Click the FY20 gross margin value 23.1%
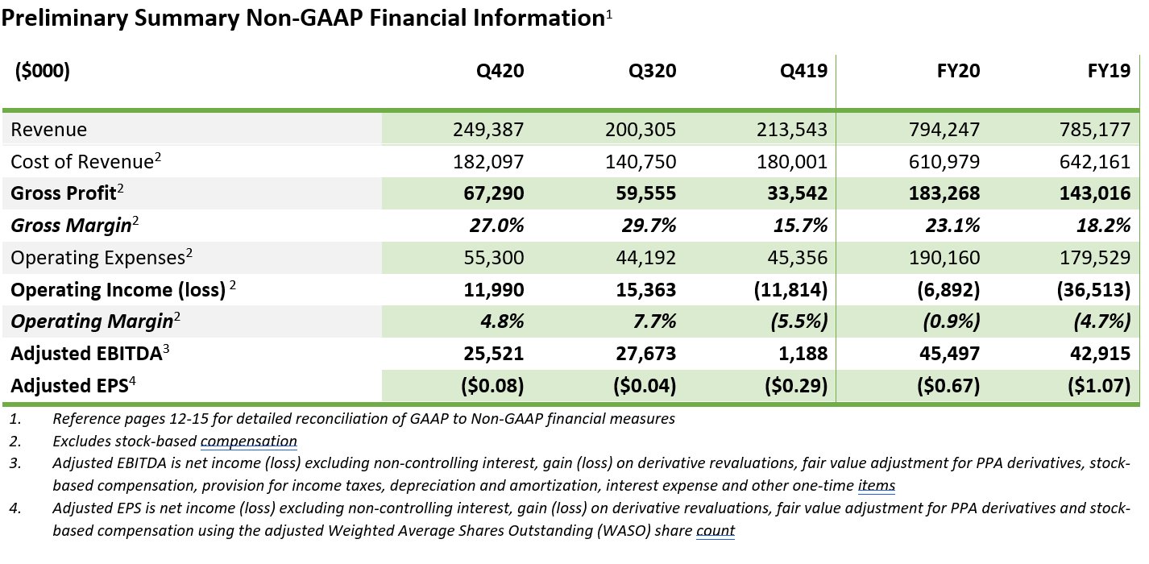 coord(955,226)
